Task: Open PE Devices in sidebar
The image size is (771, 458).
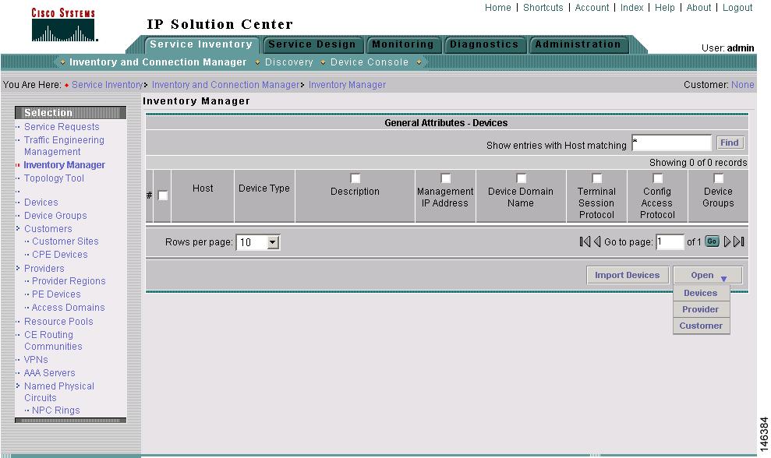Action: [x=57, y=294]
